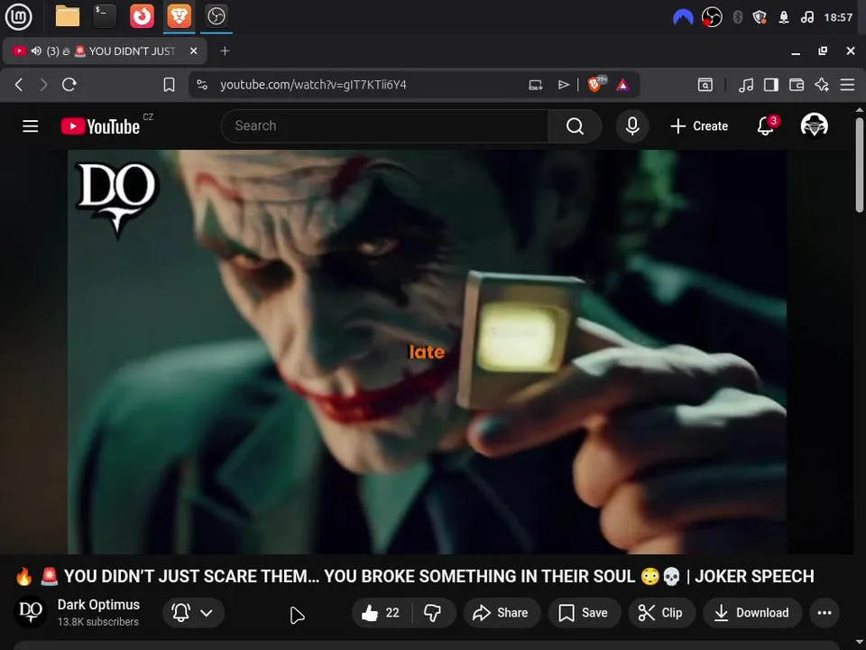
Task: Expand the subscription notification bell dropdown
Action: tap(193, 612)
